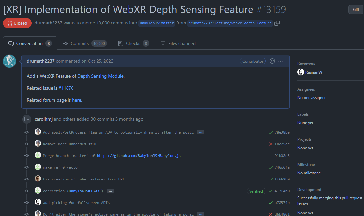
Task: Open commit hash d6b4801
Action: (282, 214)
